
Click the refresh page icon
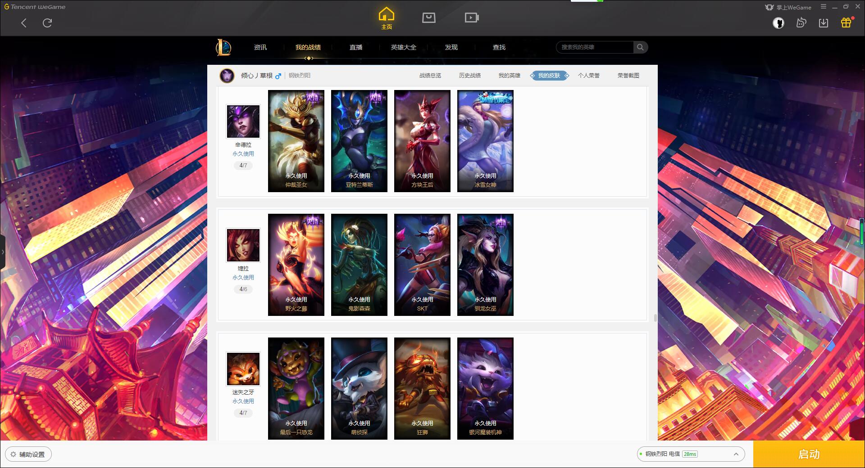click(47, 23)
